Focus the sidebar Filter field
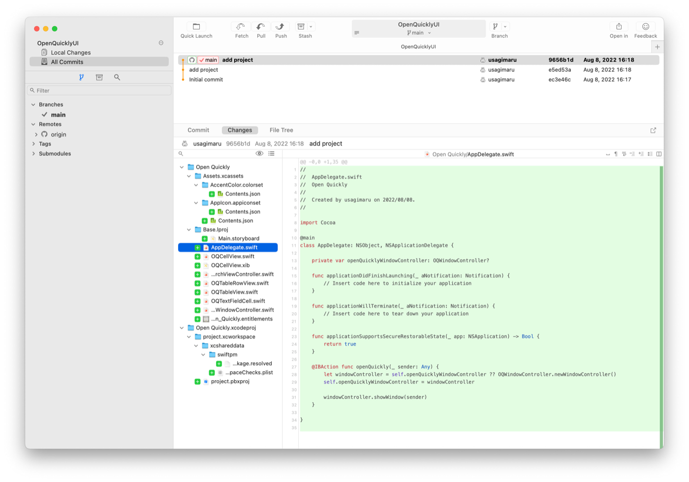Image resolution: width=689 pixels, height=482 pixels. pyautogui.click(x=99, y=91)
